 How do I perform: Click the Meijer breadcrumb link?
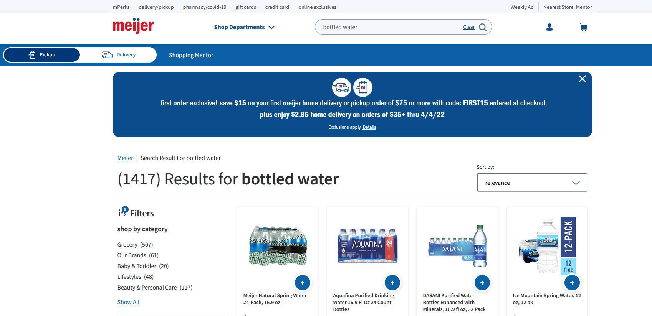pyautogui.click(x=125, y=158)
